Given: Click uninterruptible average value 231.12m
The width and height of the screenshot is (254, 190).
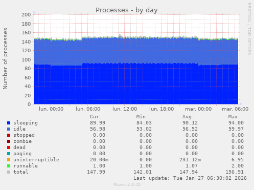Looking at the screenshot, I should tap(190, 160).
